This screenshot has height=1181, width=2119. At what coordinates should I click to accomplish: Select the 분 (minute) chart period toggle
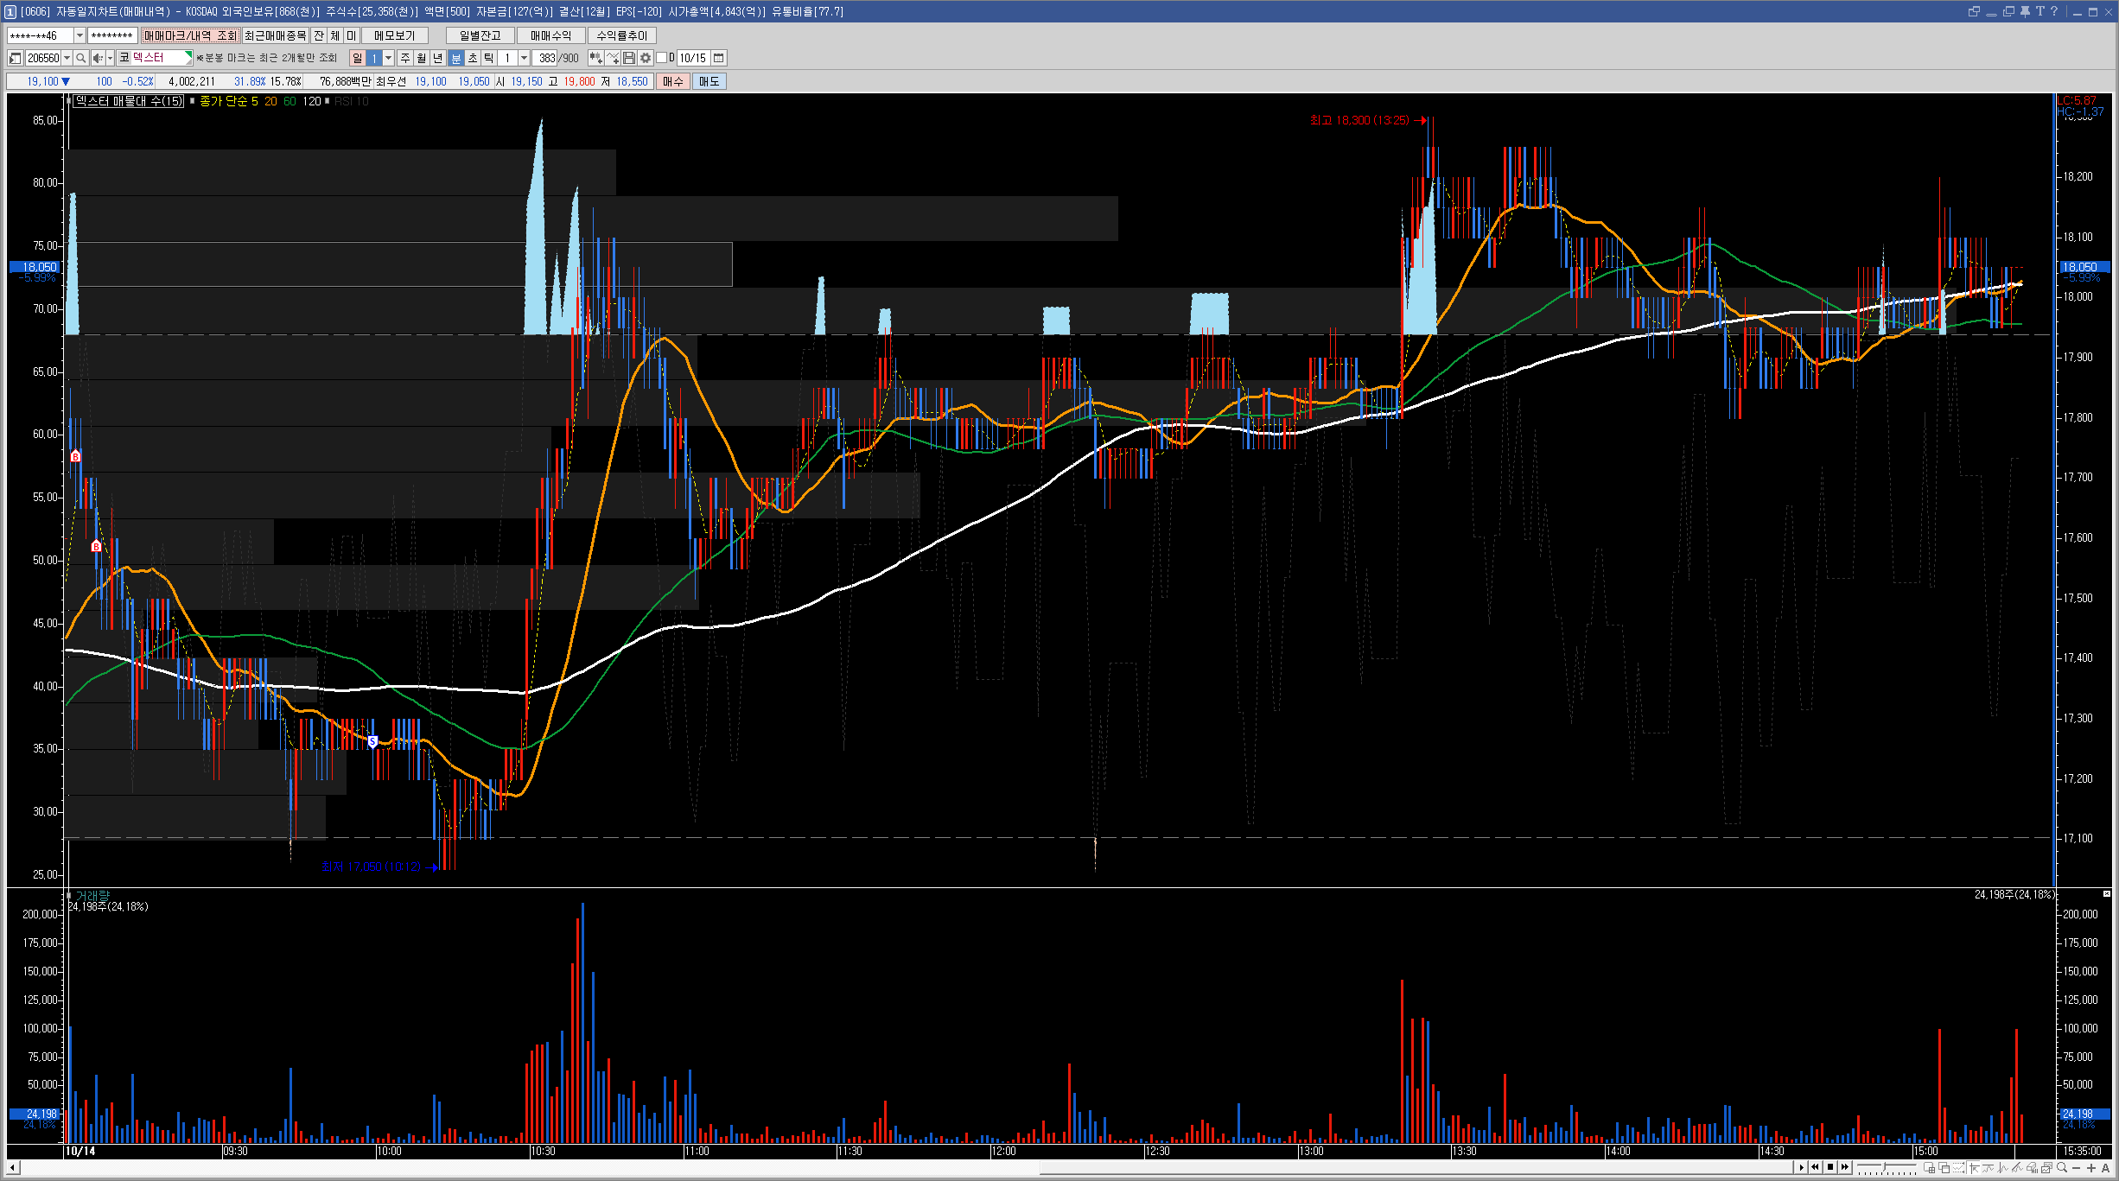[x=456, y=58]
